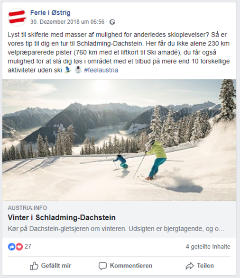Toggle the Gefällt mir like button
The image size is (240, 278).
tap(50, 266)
